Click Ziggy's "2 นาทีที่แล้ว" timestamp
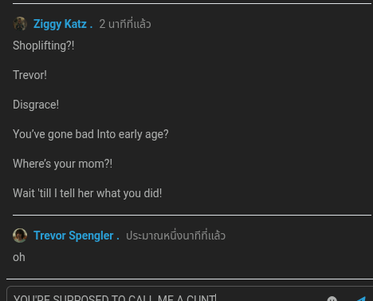 [125, 24]
